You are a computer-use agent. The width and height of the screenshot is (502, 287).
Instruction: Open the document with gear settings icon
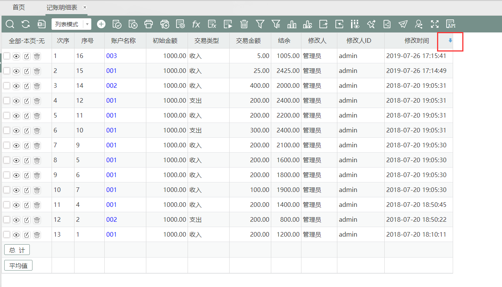180,24
